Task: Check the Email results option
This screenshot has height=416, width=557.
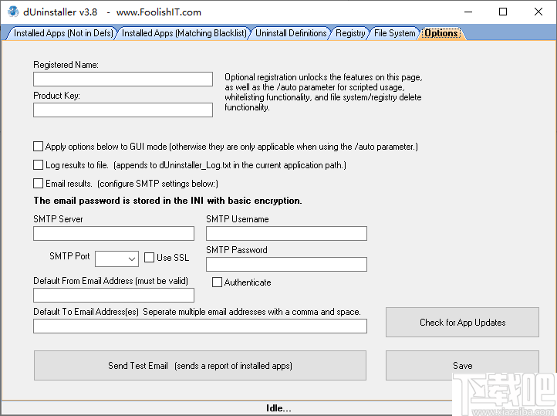Action: [38, 184]
